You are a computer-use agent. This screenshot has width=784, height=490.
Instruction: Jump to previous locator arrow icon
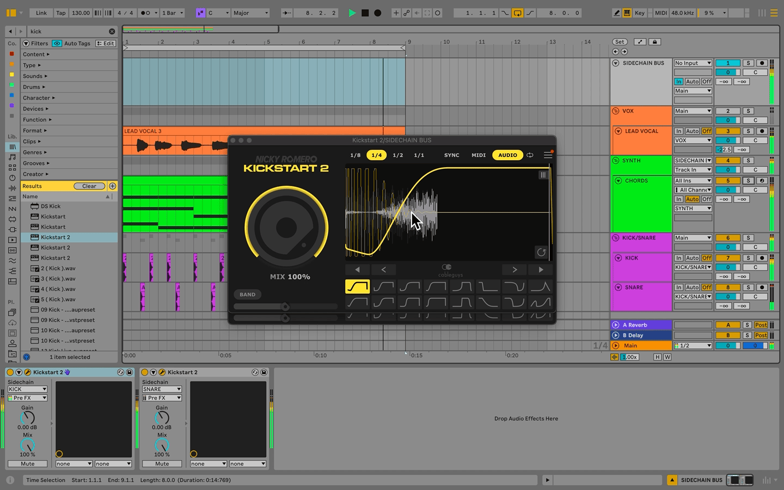pos(616,52)
